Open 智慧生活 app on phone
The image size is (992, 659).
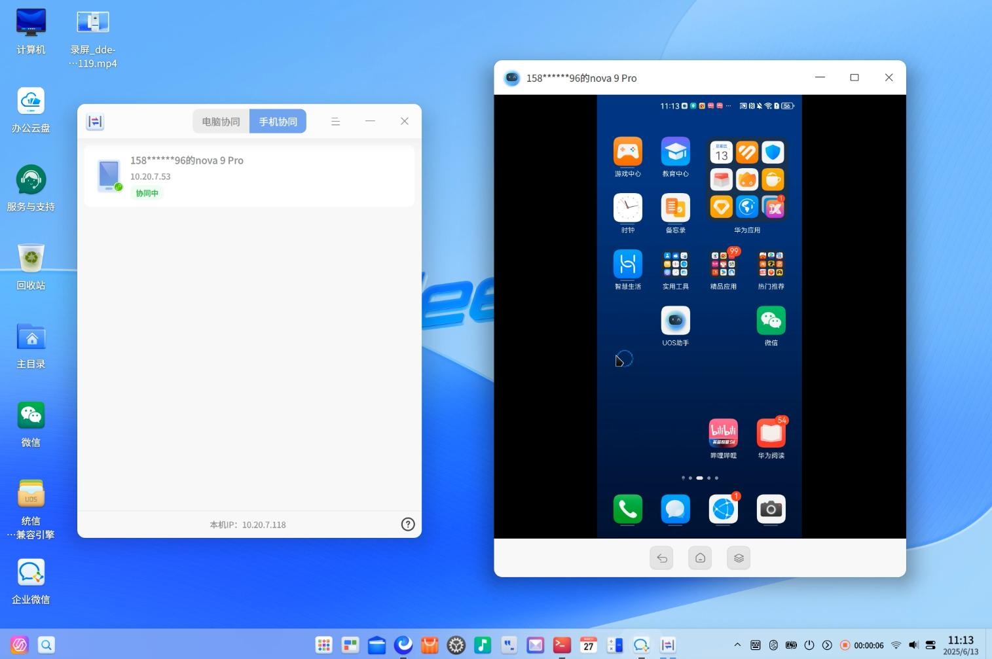(x=627, y=270)
